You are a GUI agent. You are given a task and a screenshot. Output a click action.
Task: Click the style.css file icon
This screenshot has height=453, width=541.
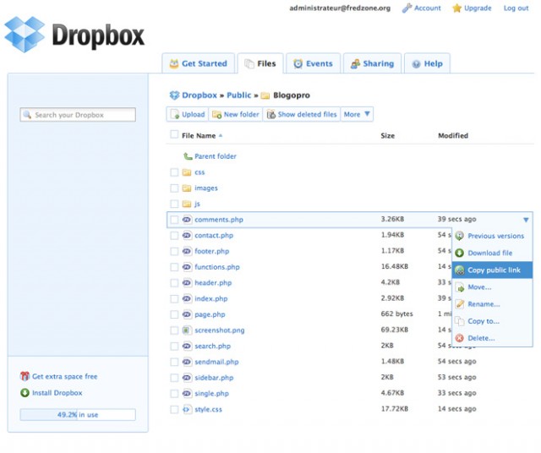186,409
